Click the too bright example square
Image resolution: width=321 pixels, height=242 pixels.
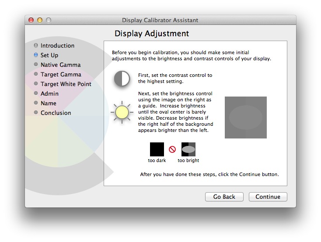(188, 149)
